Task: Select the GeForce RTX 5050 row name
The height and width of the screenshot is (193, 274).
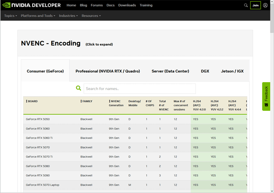Action: pyautogui.click(x=38, y=119)
